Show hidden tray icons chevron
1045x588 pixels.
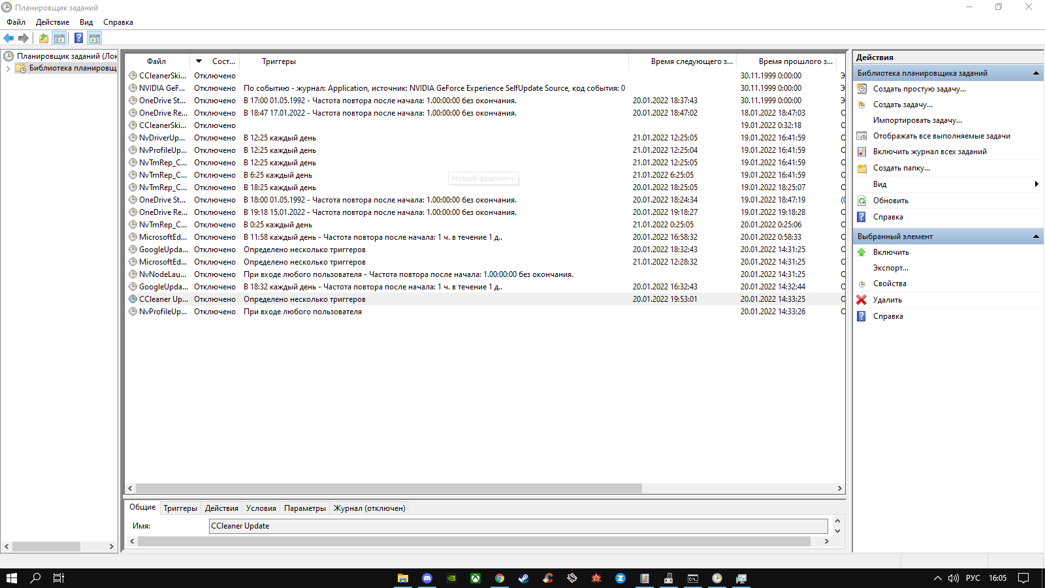(937, 578)
